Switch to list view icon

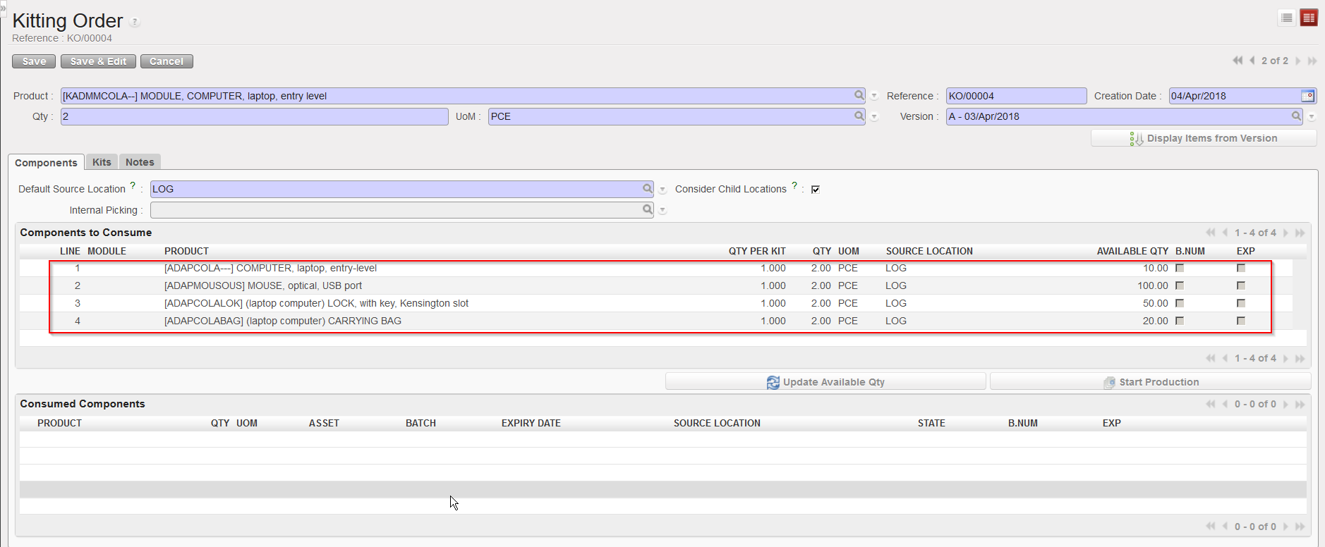point(1287,18)
